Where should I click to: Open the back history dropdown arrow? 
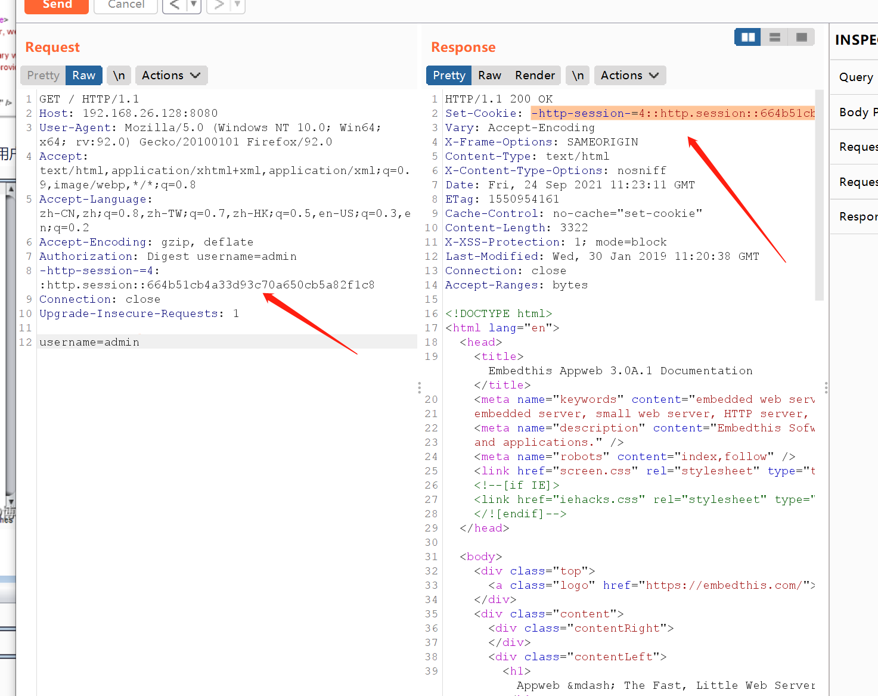[194, 5]
